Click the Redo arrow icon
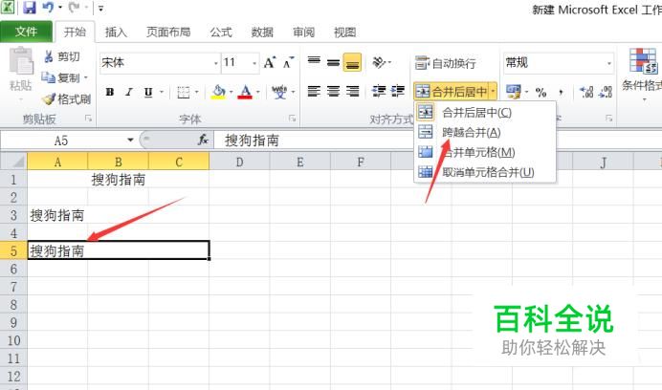The width and height of the screenshot is (662, 390). click(75, 8)
